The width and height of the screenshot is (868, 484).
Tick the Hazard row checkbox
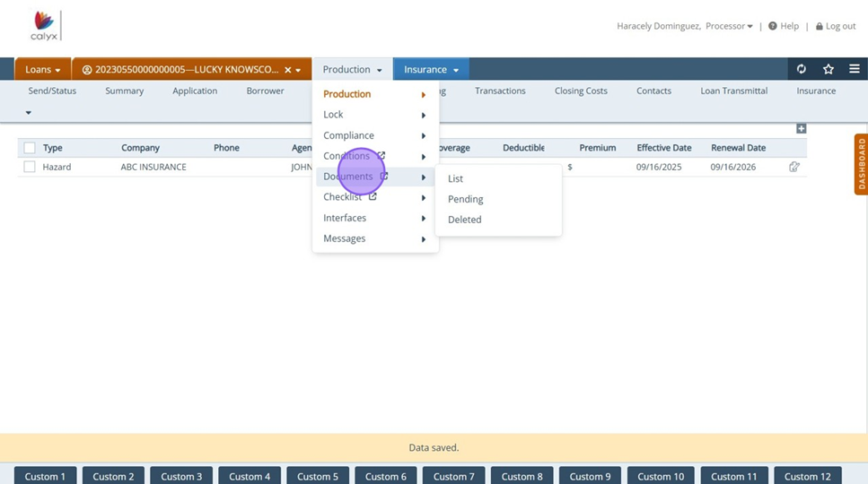[x=30, y=167]
